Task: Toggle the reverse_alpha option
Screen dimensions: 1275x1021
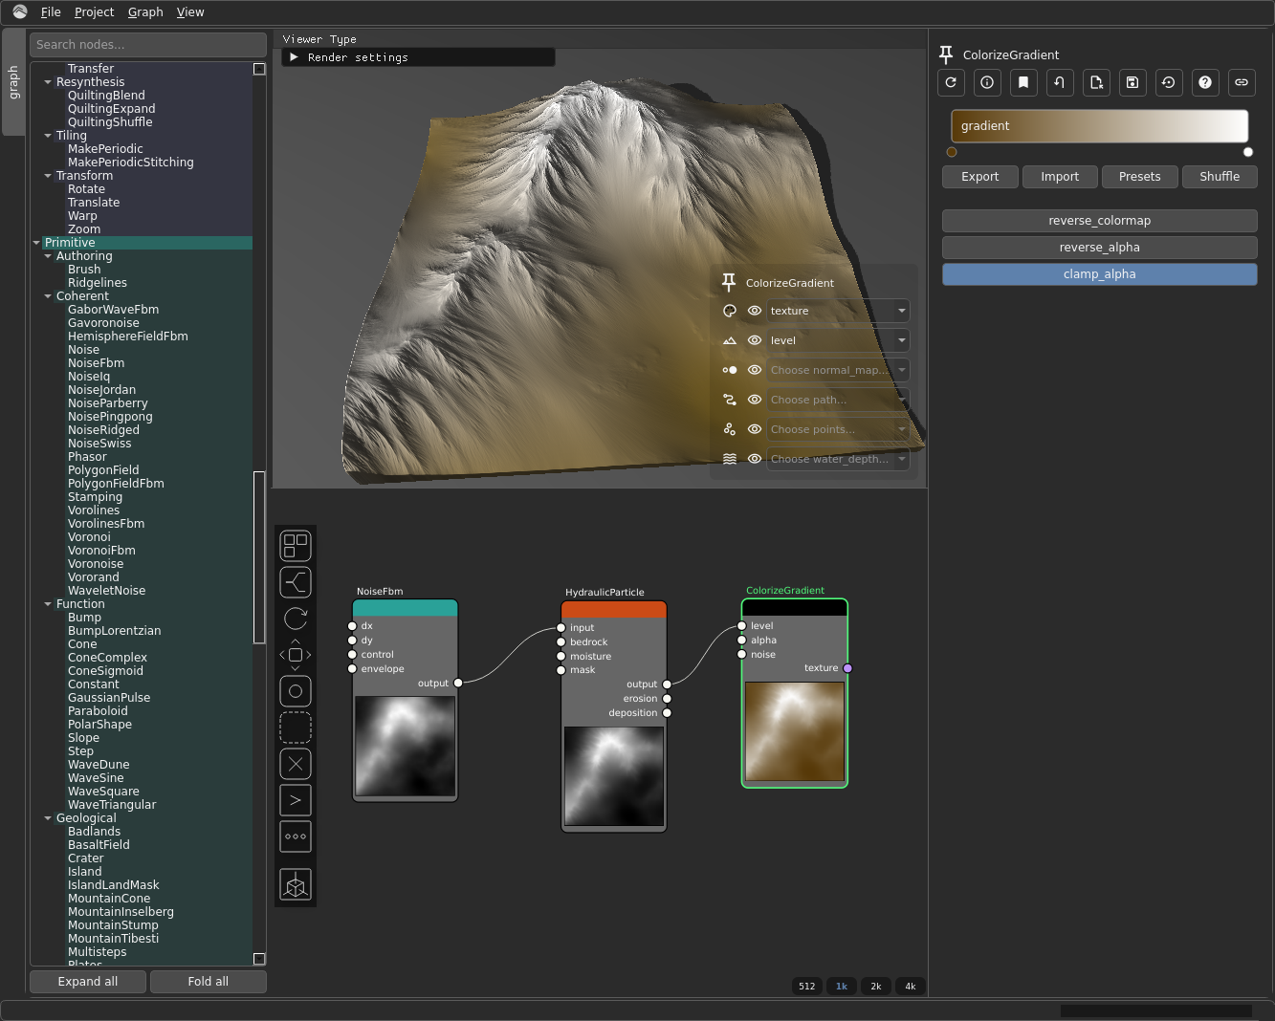Action: [x=1099, y=248]
